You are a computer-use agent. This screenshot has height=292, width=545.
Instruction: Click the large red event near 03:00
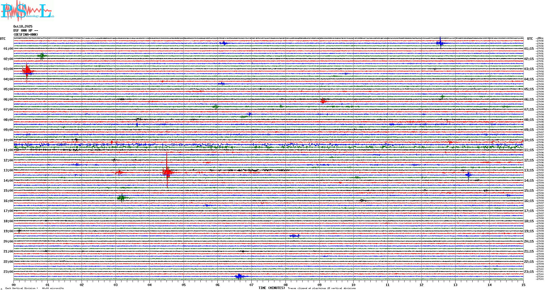(x=27, y=71)
